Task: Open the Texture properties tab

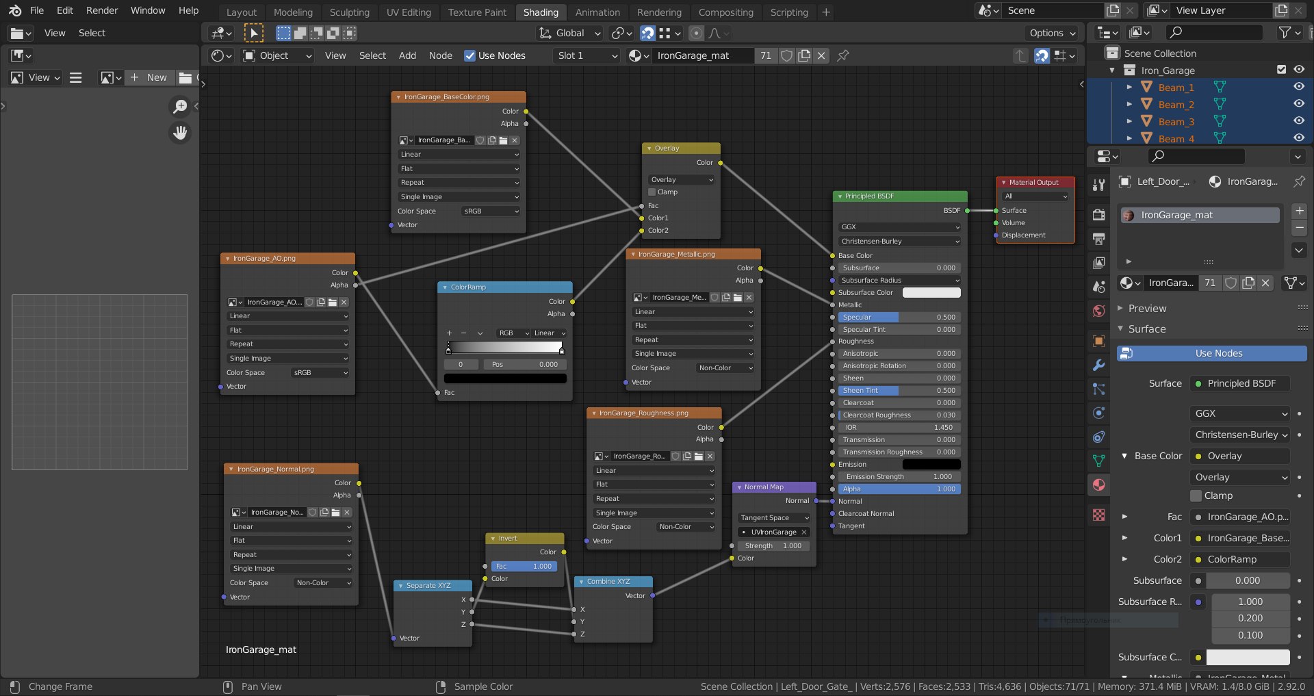Action: coord(1098,515)
